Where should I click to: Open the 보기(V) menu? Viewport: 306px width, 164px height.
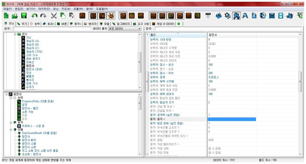click(31, 9)
